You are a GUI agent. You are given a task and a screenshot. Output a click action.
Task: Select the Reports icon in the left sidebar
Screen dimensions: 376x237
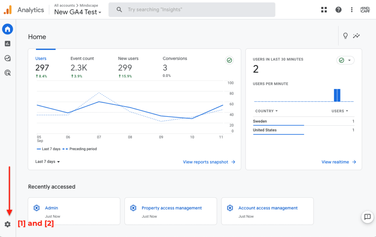7,43
